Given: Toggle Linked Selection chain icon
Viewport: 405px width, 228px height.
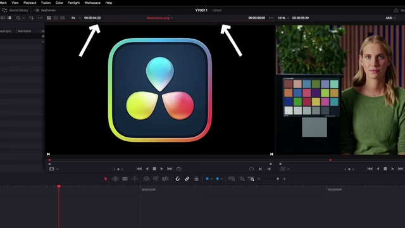Looking at the screenshot, I should [187, 179].
